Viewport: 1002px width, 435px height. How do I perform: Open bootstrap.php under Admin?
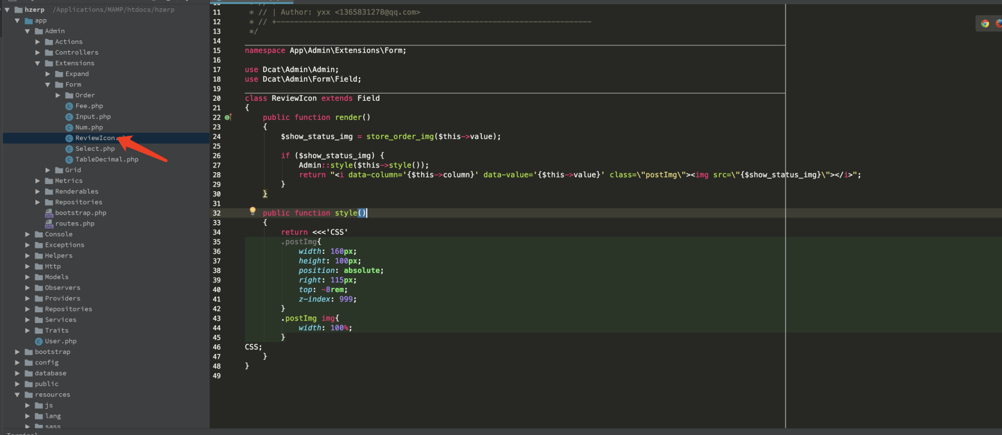click(81, 213)
